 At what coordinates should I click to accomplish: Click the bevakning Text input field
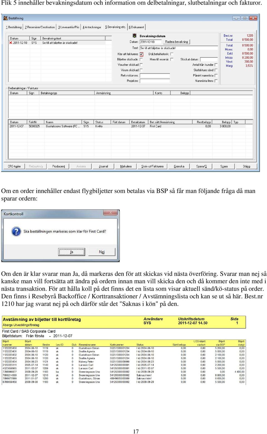click(x=179, y=48)
